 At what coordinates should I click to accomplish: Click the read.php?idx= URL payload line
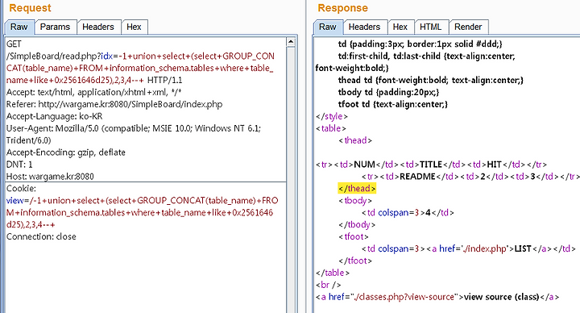tap(140, 68)
